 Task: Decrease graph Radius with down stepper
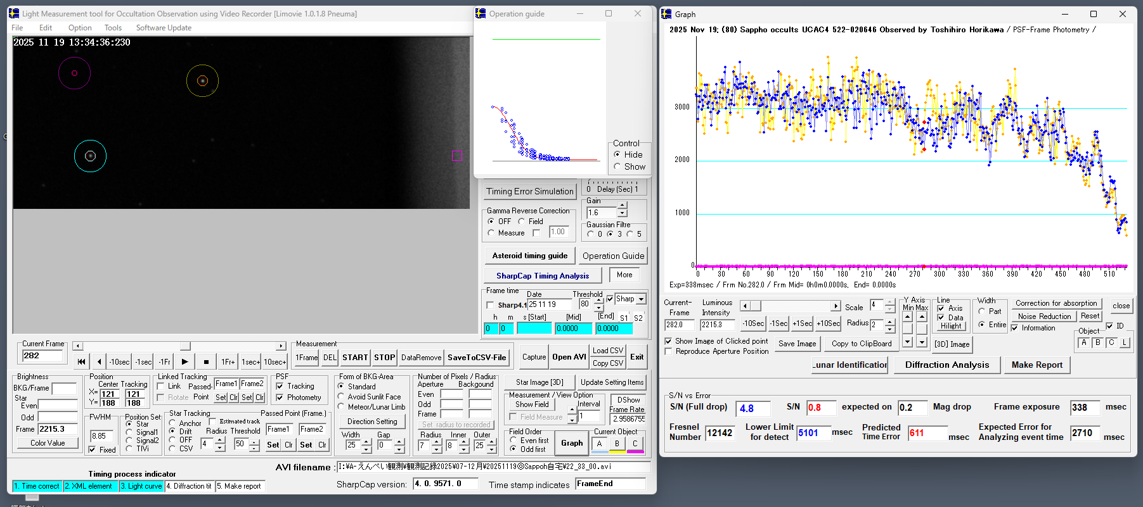click(x=890, y=329)
